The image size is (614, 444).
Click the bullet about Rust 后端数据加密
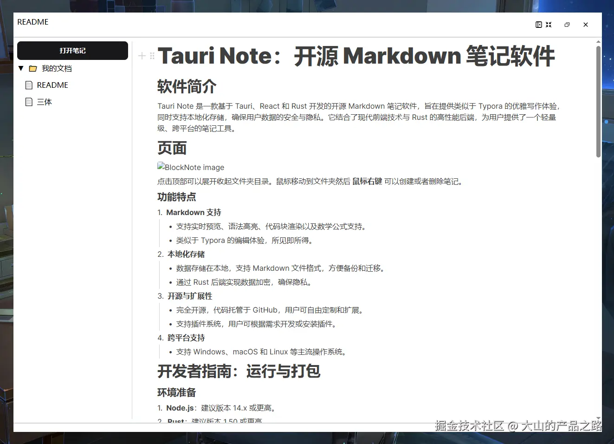click(x=245, y=282)
